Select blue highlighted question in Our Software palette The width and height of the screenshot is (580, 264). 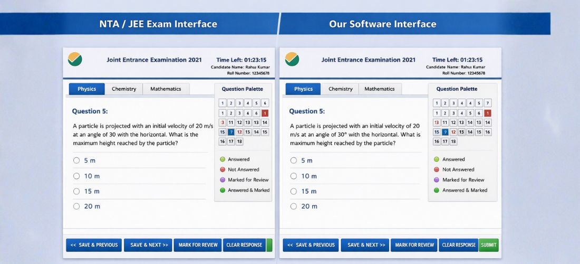point(445,132)
